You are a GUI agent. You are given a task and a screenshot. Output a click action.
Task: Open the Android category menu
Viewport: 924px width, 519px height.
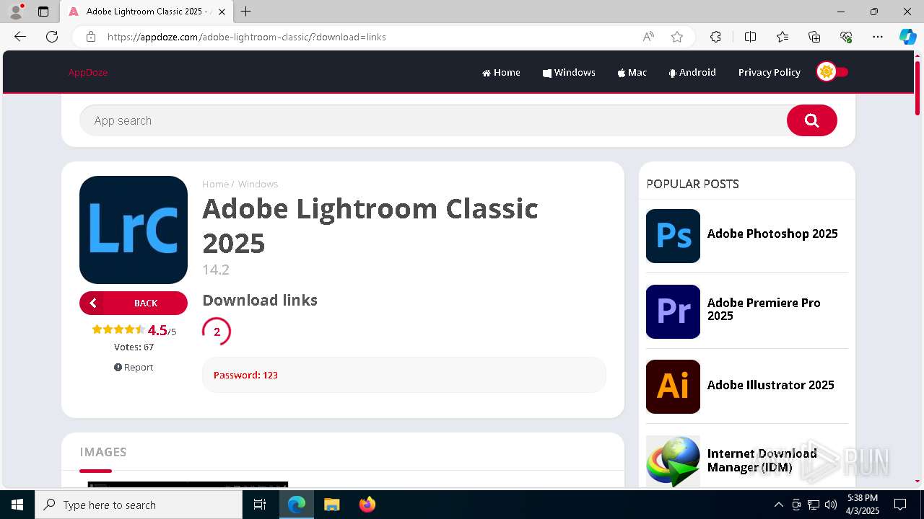point(692,72)
